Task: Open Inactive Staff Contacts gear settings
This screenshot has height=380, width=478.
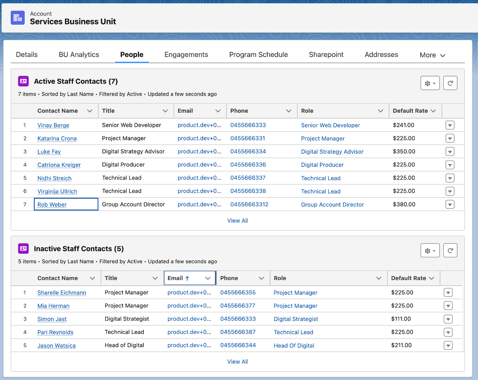Action: pyautogui.click(x=430, y=251)
